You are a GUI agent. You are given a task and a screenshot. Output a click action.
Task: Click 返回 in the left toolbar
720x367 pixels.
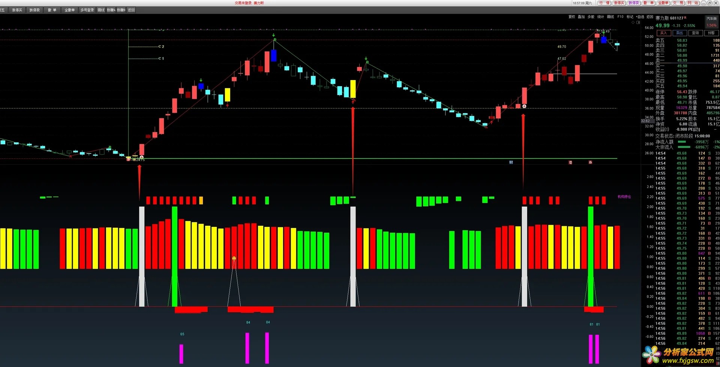(131, 10)
